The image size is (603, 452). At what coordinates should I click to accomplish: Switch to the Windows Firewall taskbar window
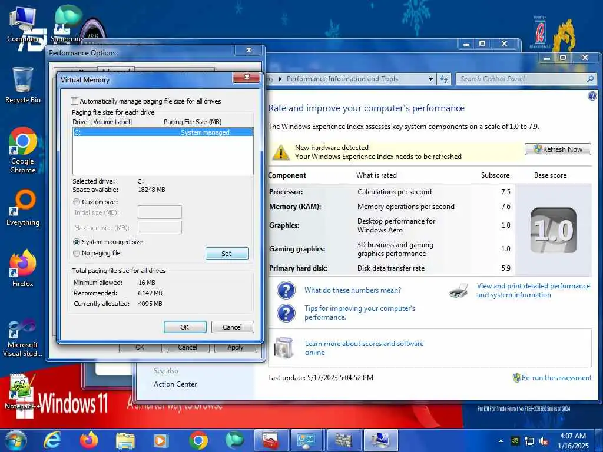(x=343, y=440)
